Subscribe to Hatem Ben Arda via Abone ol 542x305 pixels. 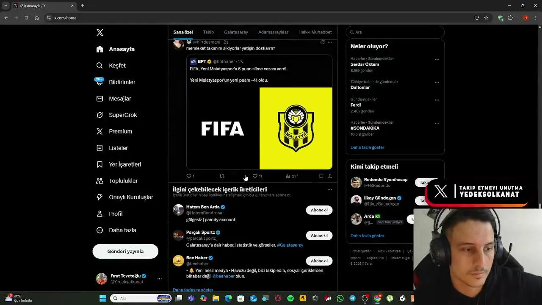point(319,210)
